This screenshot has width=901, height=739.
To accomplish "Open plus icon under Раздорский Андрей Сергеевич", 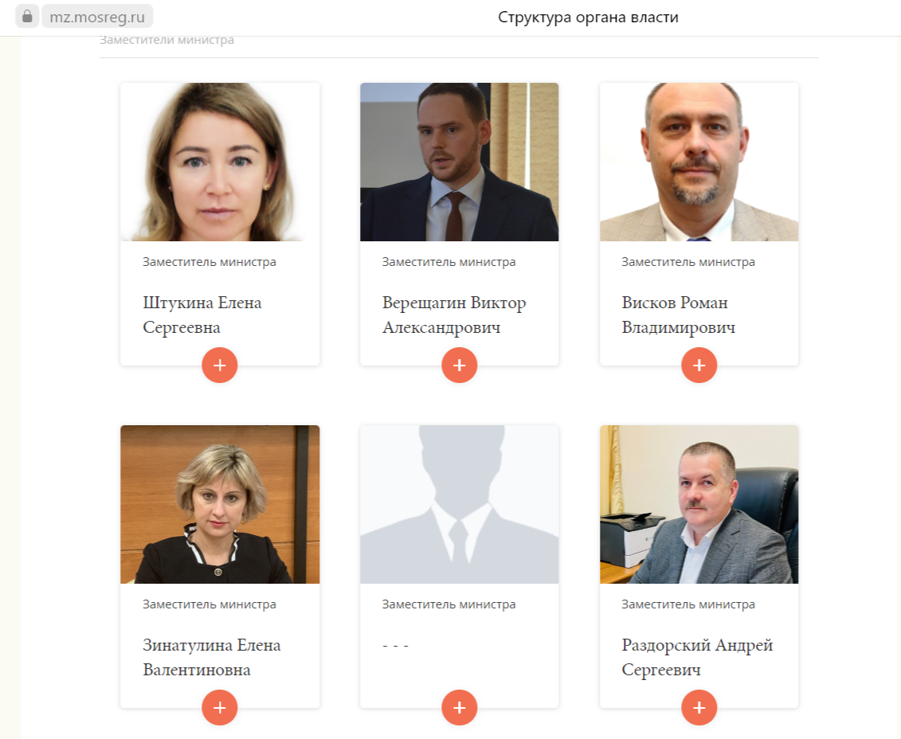I will [x=699, y=707].
